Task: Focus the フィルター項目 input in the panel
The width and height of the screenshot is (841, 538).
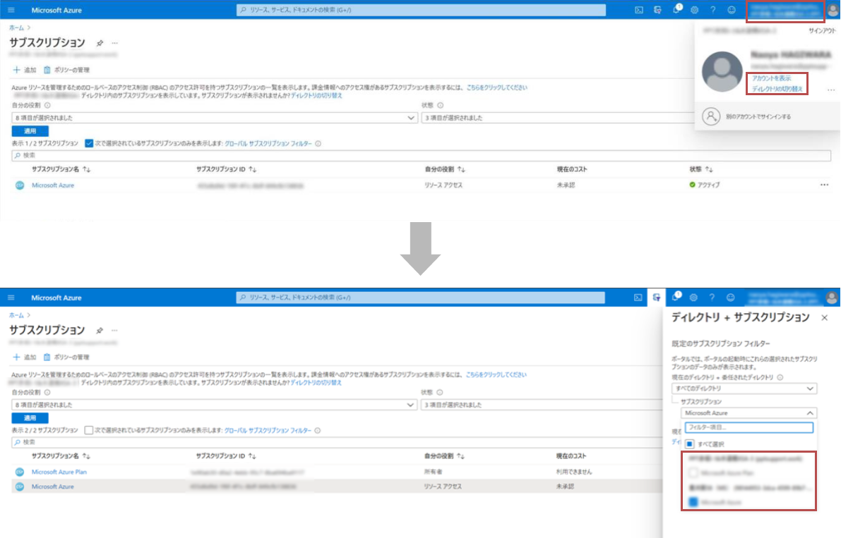Action: coord(748,428)
